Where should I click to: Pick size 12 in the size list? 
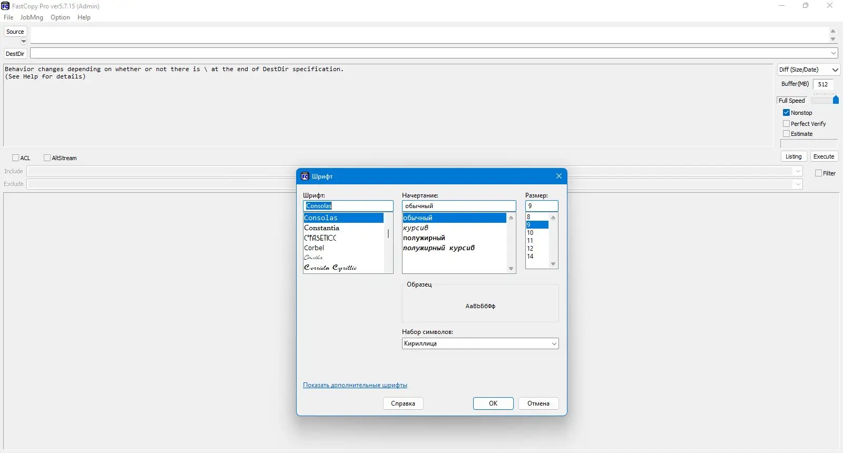pos(537,249)
